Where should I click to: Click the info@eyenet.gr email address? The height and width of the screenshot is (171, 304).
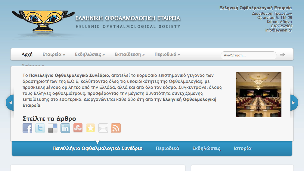(279, 30)
